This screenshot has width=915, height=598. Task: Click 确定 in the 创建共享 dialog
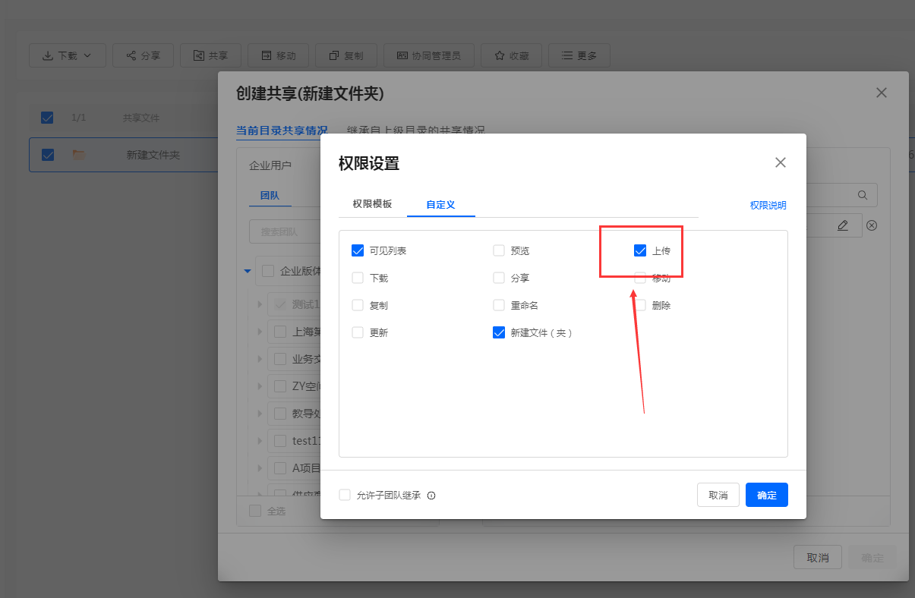872,557
